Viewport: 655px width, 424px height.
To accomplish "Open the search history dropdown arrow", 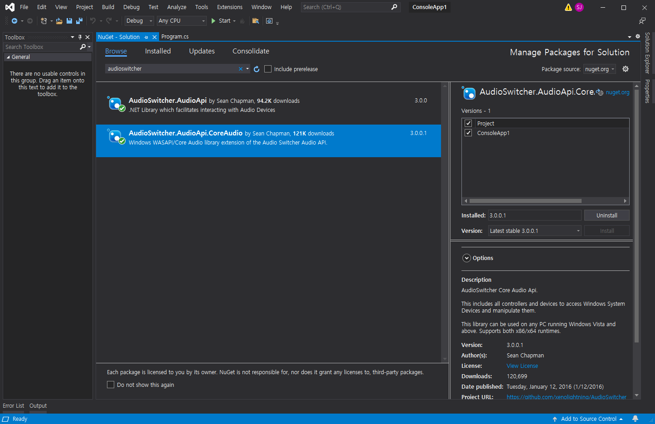I will pos(247,69).
